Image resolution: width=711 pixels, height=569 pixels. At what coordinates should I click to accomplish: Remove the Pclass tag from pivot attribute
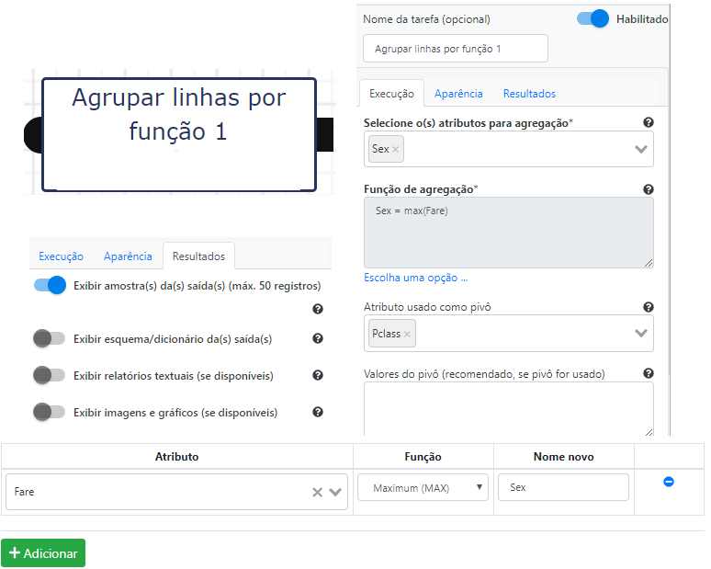(x=407, y=334)
